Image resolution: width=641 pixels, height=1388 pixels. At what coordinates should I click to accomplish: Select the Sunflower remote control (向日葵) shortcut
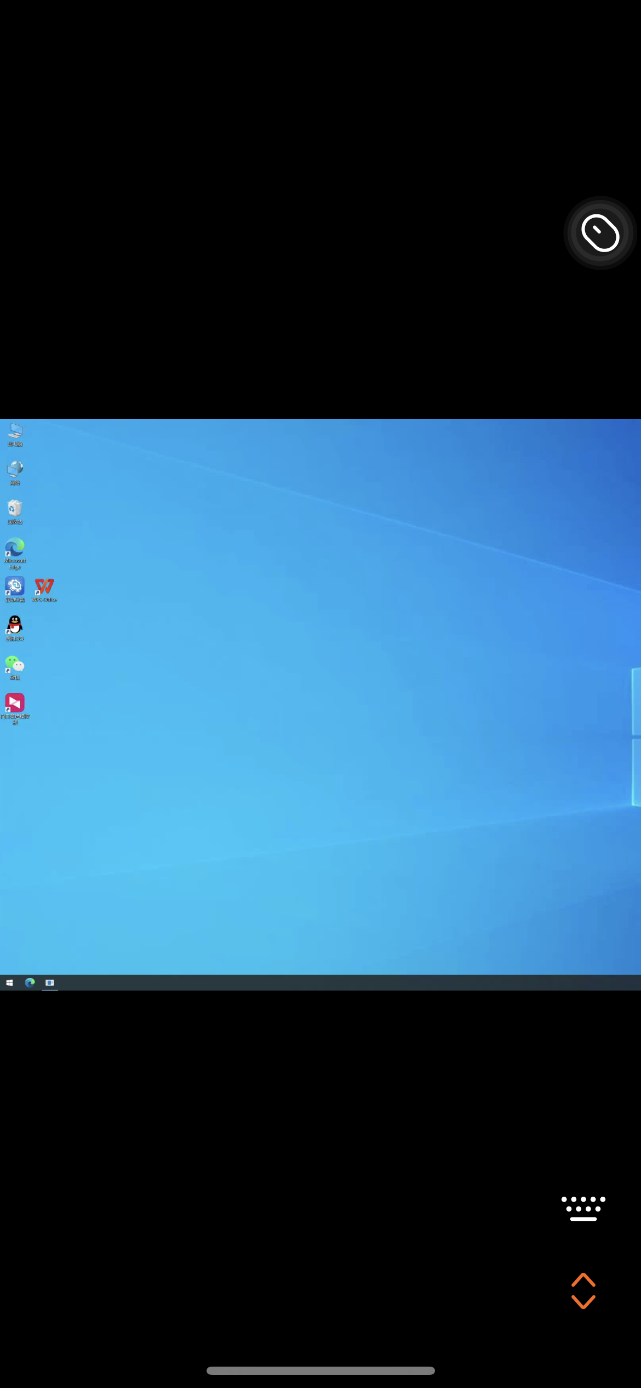coord(15,705)
